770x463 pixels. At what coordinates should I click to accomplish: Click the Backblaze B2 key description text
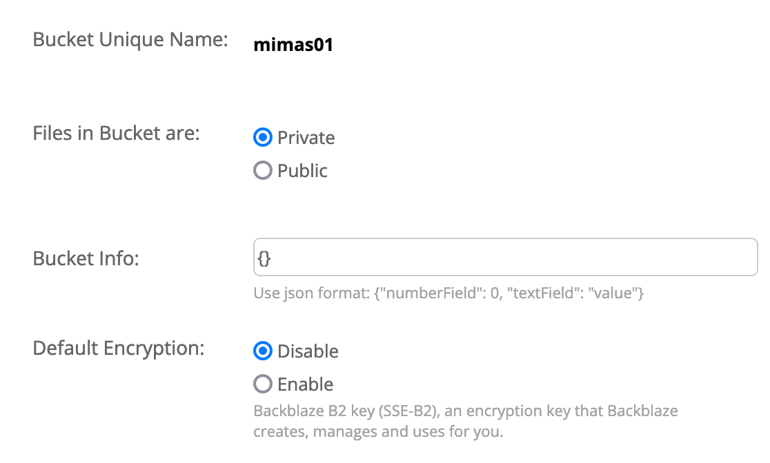(x=465, y=421)
